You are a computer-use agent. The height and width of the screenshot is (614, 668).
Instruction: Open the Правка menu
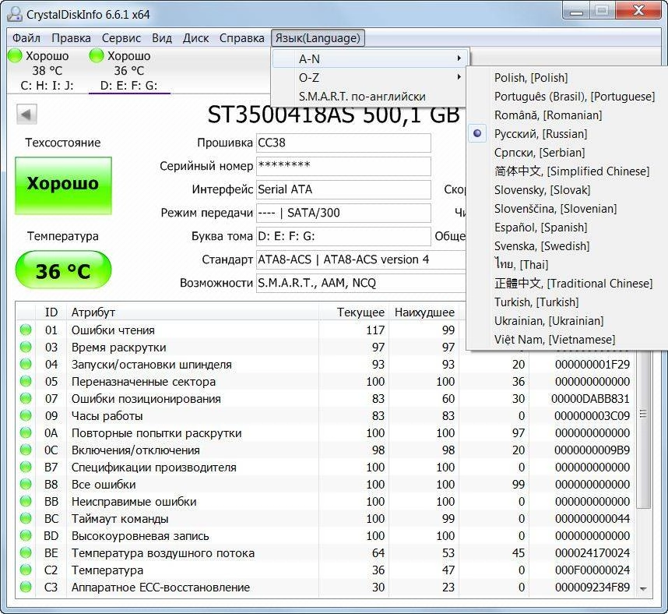[71, 38]
